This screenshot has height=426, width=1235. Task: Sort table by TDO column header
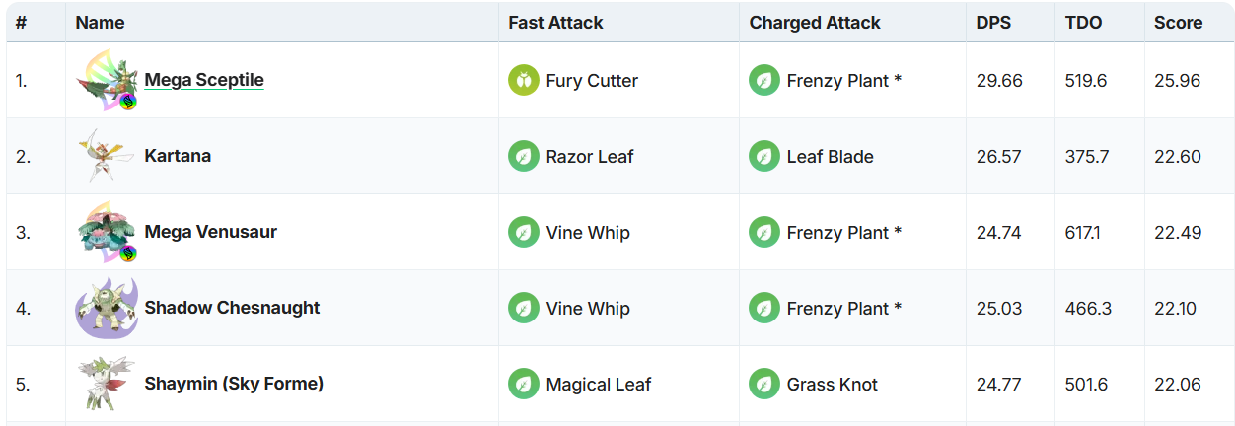1083,23
